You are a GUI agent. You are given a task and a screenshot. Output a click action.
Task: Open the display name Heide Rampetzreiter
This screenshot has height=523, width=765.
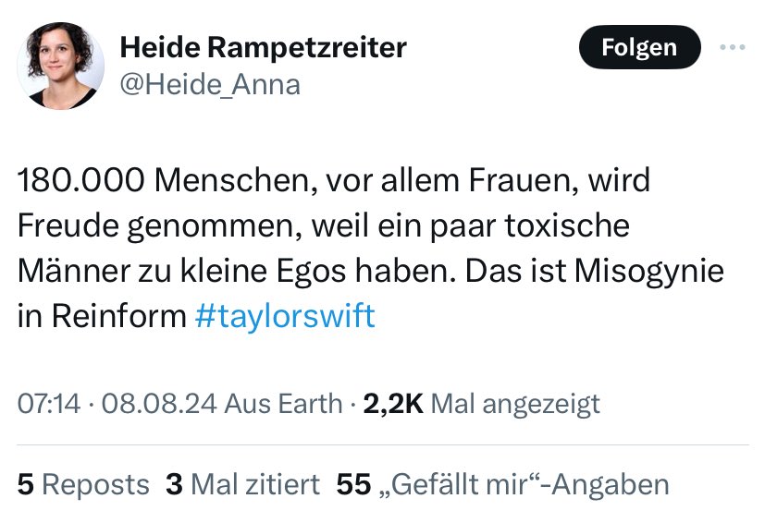point(263,47)
